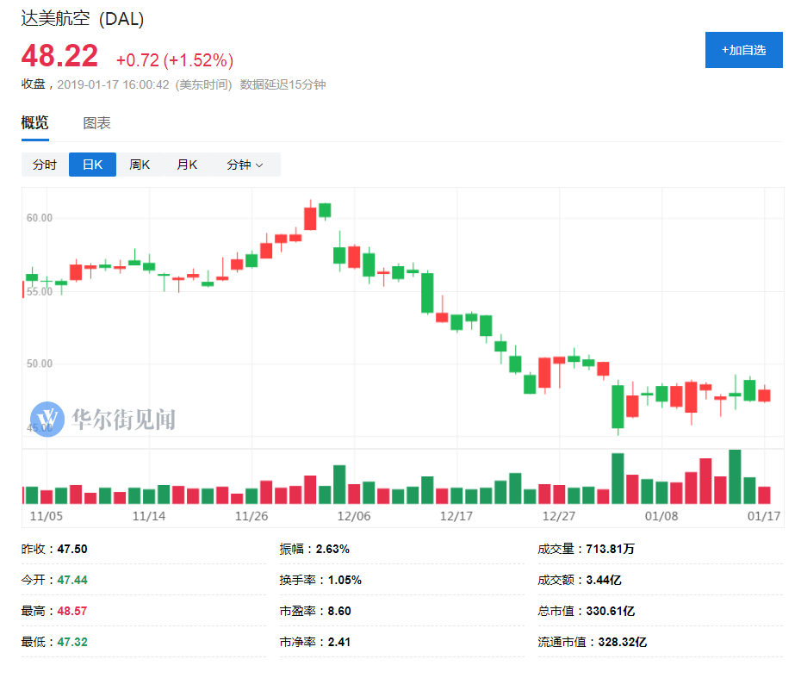Click the 市净率 2.41 P/B ratio value

[339, 642]
